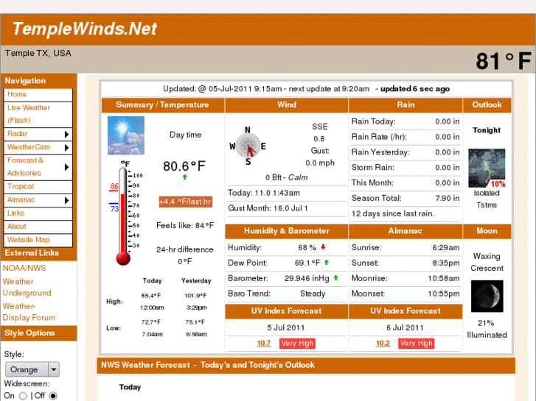Image resolution: width=536 pixels, height=401 pixels.
Task: Click the Feels like: 84°F text
Action: pyautogui.click(x=185, y=226)
